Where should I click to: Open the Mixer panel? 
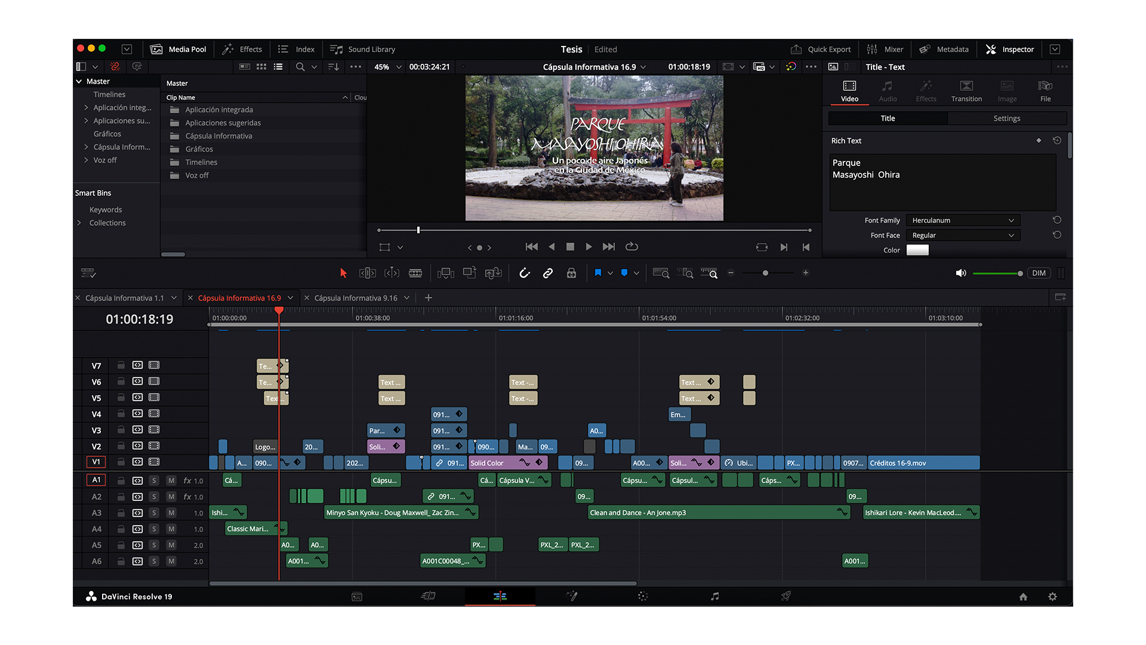(x=885, y=49)
